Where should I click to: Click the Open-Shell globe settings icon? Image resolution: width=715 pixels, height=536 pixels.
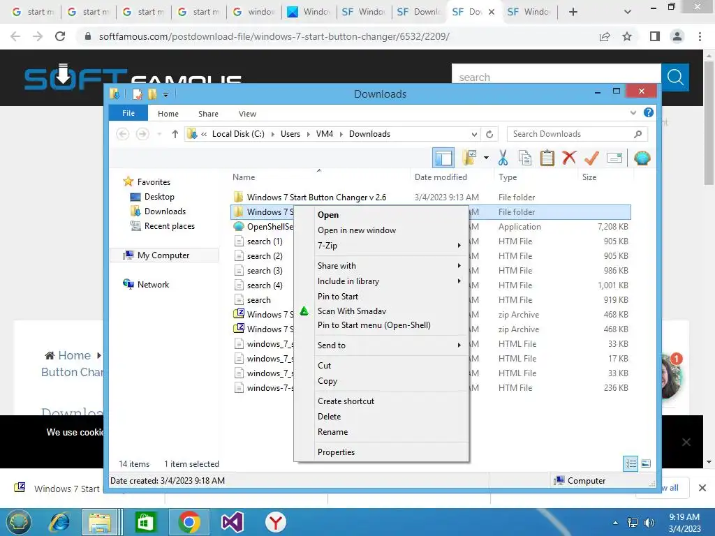coord(642,158)
